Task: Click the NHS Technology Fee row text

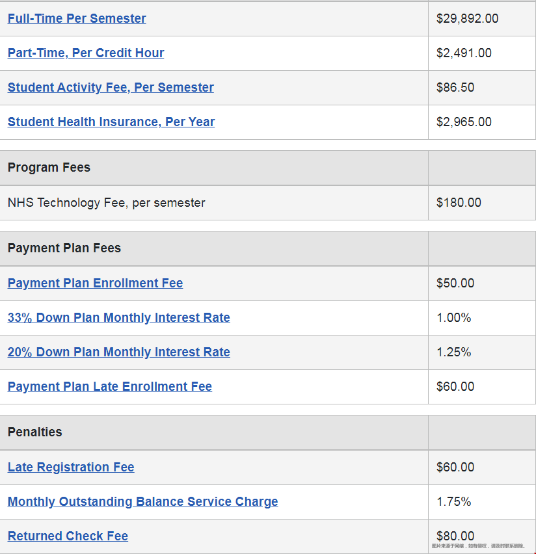Action: (x=107, y=203)
